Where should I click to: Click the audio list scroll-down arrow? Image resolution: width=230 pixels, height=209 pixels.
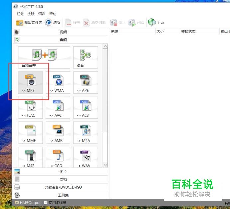tap(105, 165)
